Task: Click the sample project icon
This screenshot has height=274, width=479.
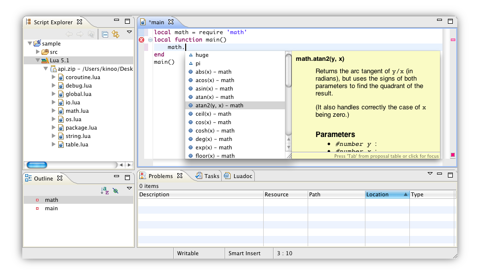Action: pos(37,43)
